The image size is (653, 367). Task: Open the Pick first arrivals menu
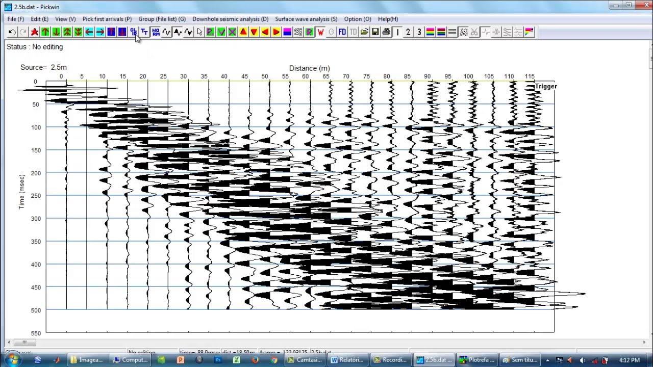107,19
